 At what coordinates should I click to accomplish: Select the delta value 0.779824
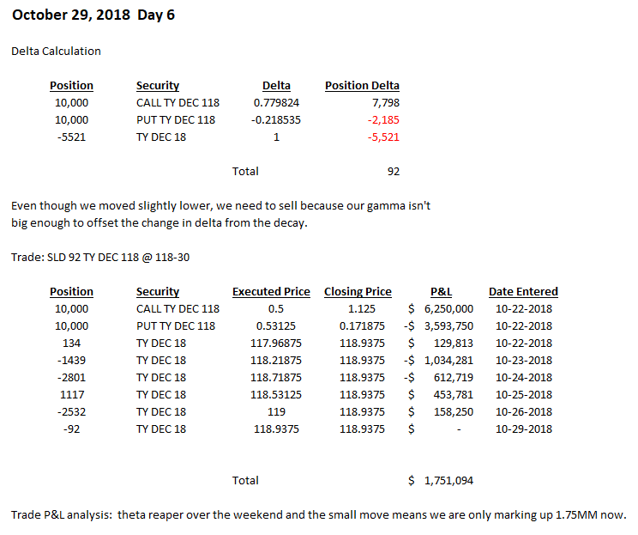276,102
